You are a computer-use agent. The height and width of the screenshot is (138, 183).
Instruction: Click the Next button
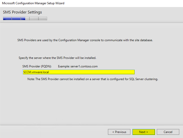click(x=144, y=132)
